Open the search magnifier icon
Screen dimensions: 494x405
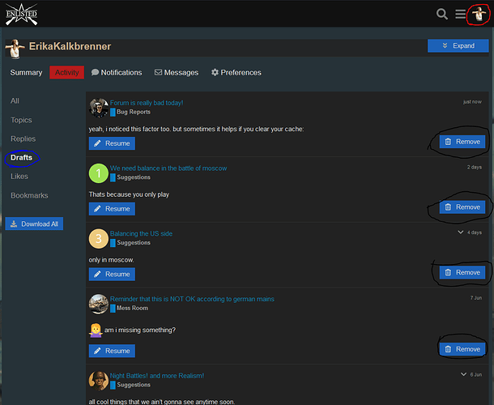[442, 14]
